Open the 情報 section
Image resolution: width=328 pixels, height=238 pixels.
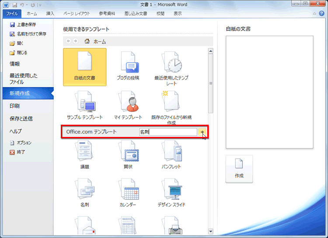click(x=14, y=64)
